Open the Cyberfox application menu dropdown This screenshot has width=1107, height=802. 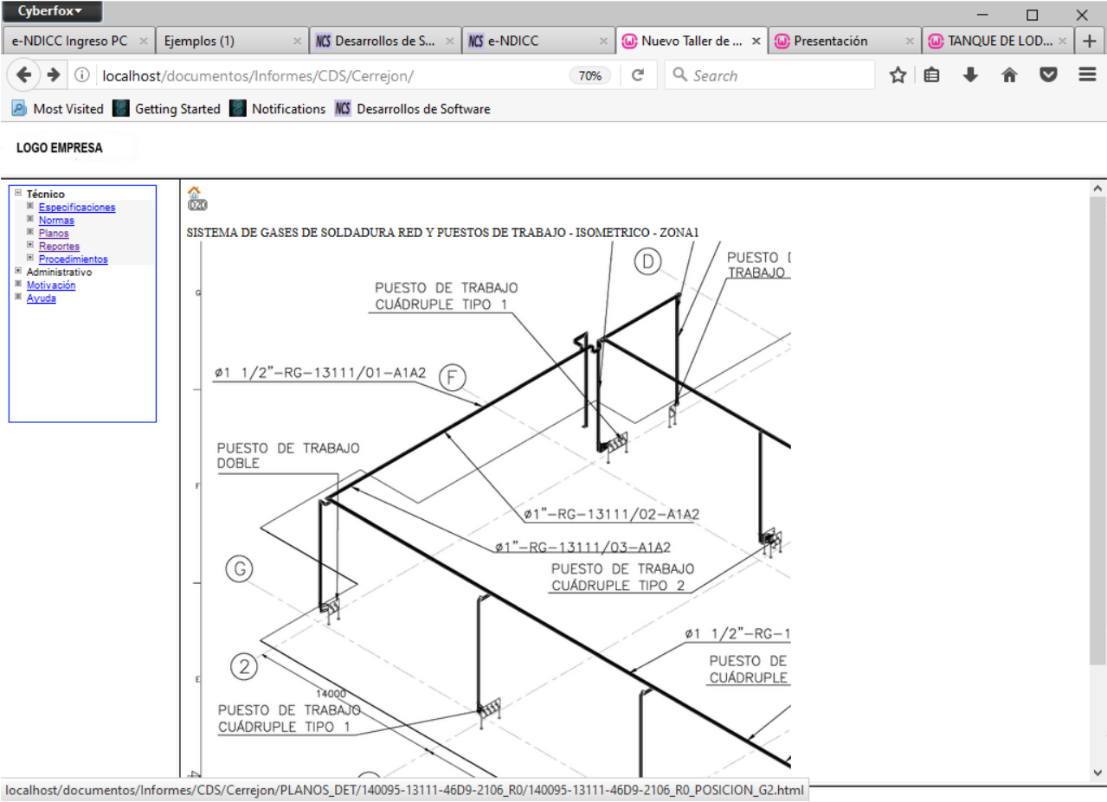(x=52, y=11)
